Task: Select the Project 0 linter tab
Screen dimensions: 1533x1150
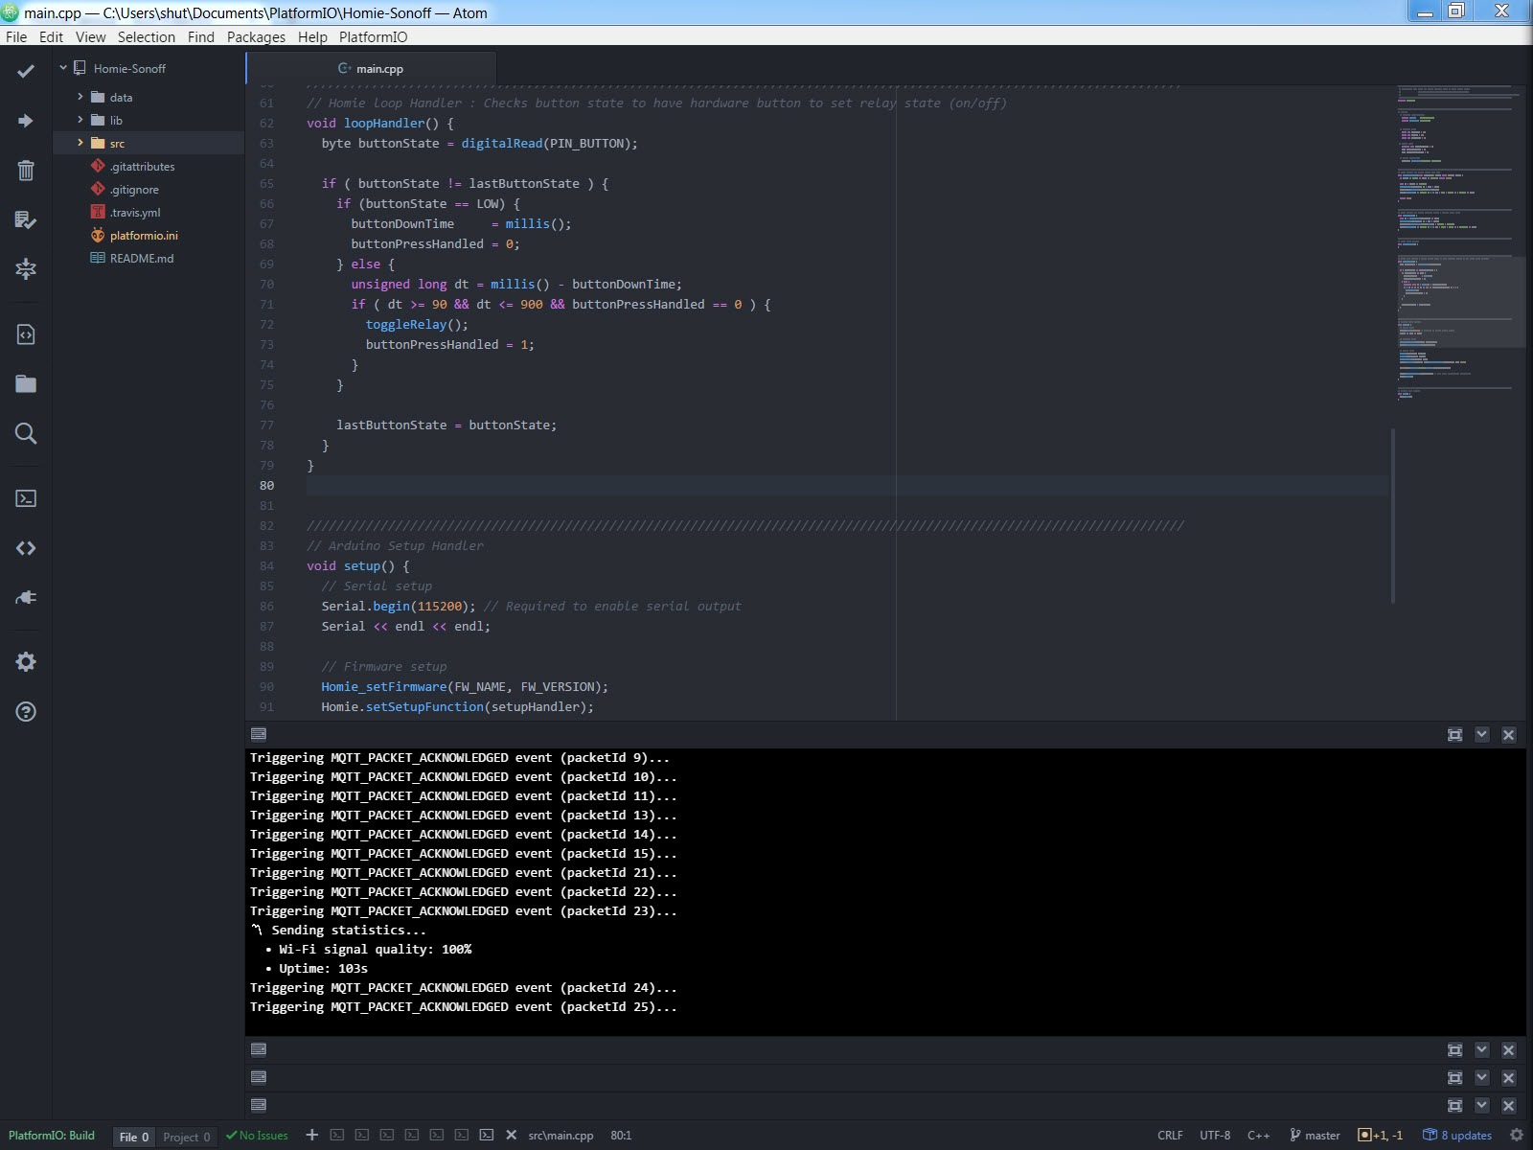Action: click(x=187, y=1137)
